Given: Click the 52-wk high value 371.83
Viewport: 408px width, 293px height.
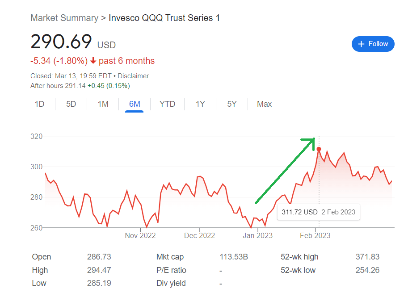Looking at the screenshot, I should pos(367,257).
